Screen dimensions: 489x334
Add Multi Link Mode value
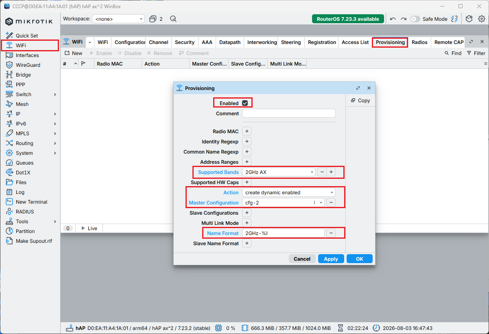tap(247, 223)
